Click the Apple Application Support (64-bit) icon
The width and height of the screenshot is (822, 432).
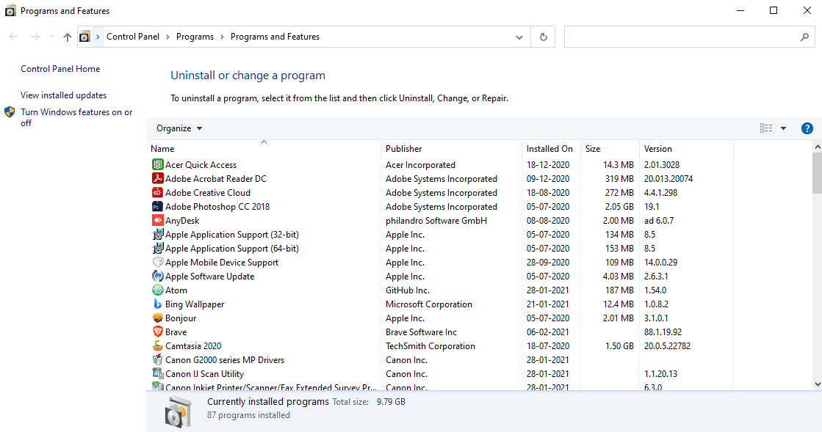[x=157, y=248]
